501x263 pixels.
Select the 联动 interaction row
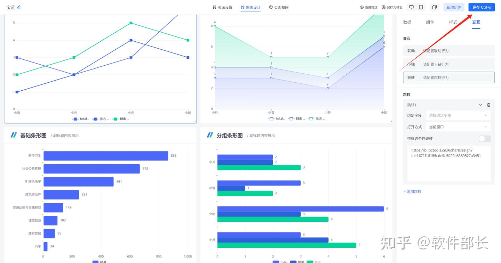coord(449,51)
